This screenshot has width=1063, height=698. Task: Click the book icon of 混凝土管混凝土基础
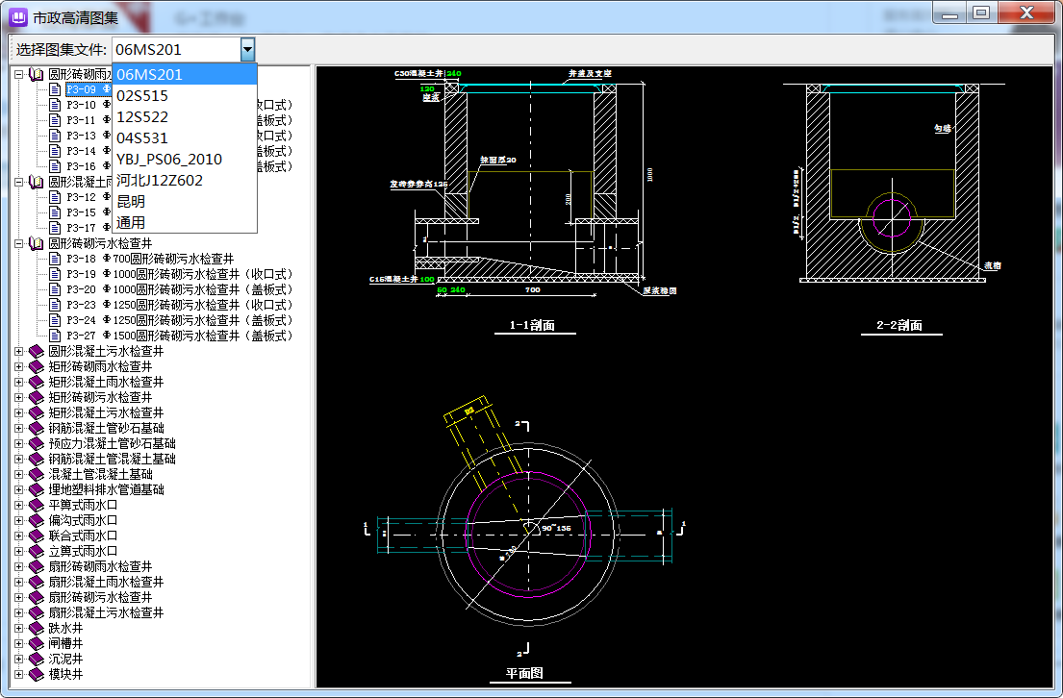[36, 474]
